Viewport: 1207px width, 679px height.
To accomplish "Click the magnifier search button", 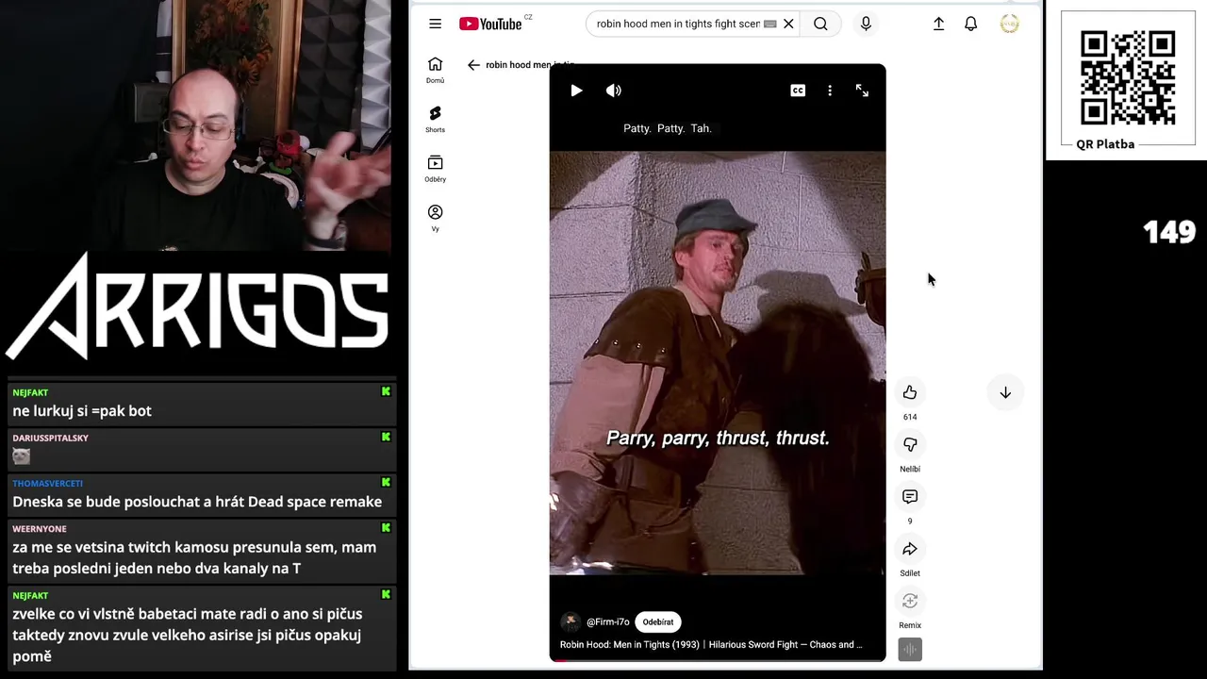I will click(x=820, y=24).
